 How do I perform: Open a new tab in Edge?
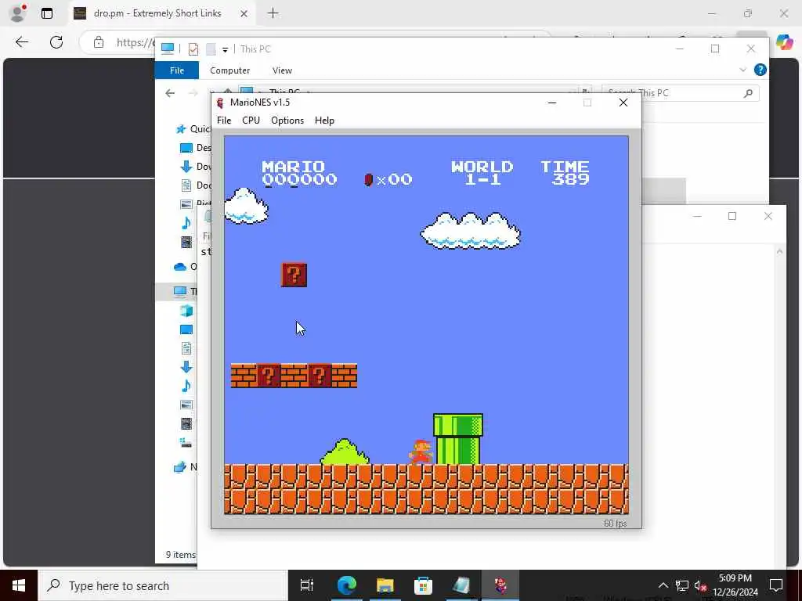tap(273, 13)
